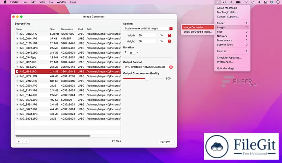Image resolution: width=282 pixels, height=163 pixels.
Task: Select the IMG_3677.JPG row
Action: point(67,109)
